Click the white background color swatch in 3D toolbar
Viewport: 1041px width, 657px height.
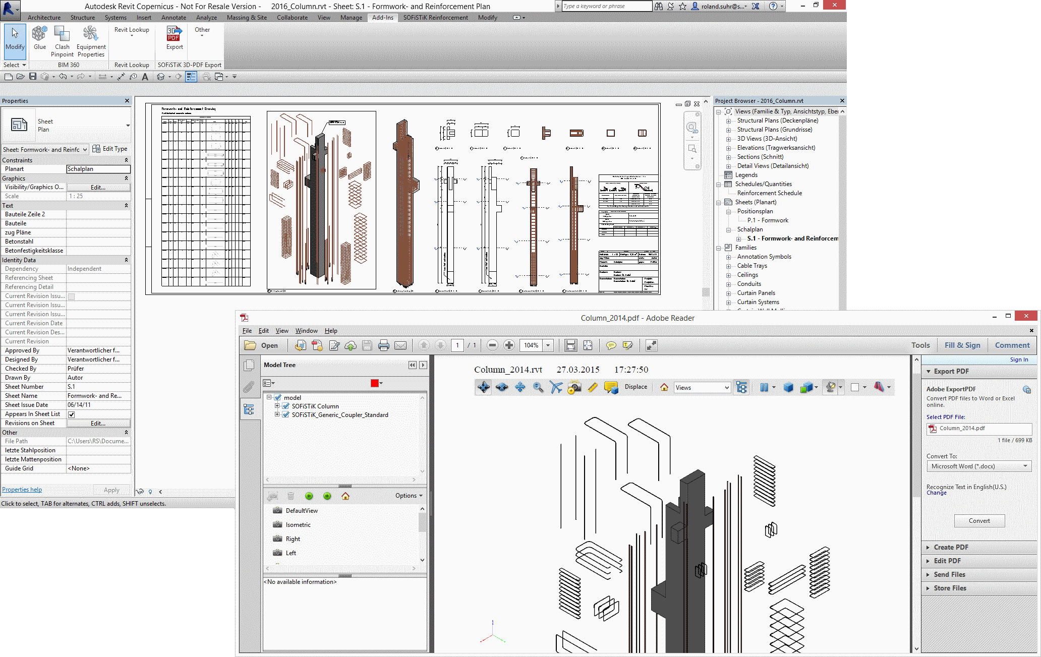click(854, 387)
